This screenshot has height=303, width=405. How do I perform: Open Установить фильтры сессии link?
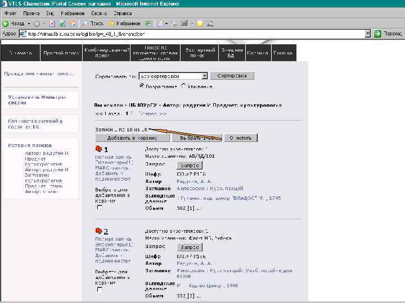(37, 100)
